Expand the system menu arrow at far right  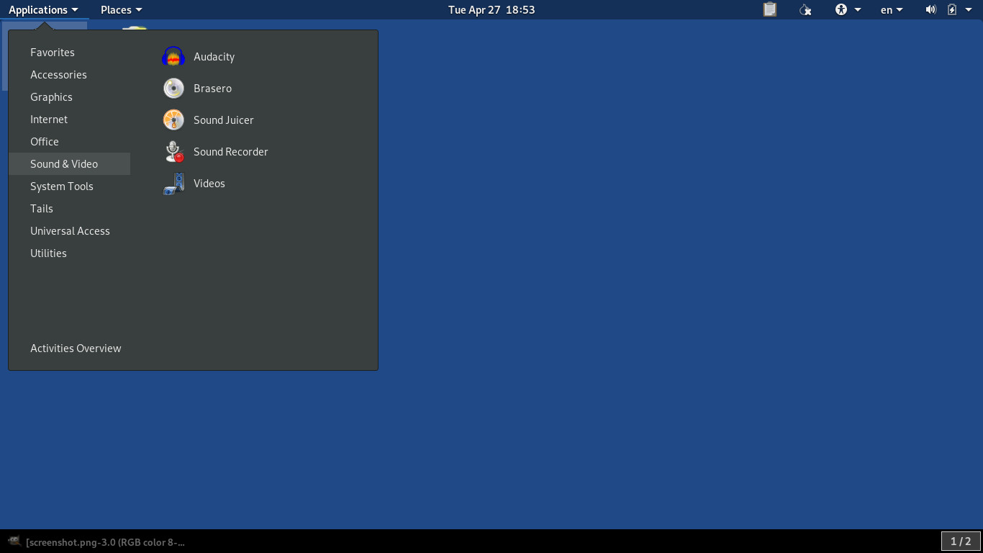[x=969, y=10]
